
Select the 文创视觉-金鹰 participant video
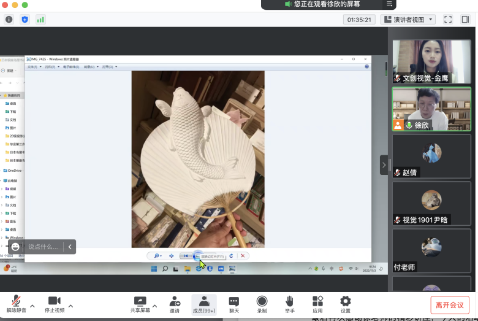pyautogui.click(x=431, y=62)
